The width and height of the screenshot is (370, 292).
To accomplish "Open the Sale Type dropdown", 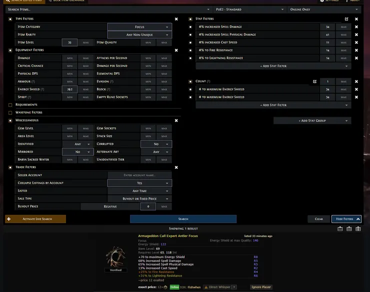I will tap(139, 199).
